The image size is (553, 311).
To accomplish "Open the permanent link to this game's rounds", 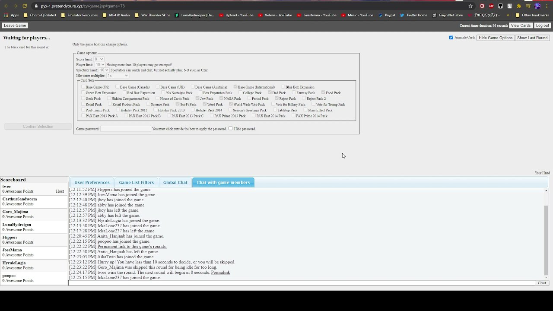I will tap(132, 247).
